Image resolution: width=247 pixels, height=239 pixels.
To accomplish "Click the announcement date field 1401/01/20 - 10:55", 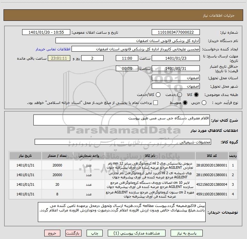I will coord(46,32).
